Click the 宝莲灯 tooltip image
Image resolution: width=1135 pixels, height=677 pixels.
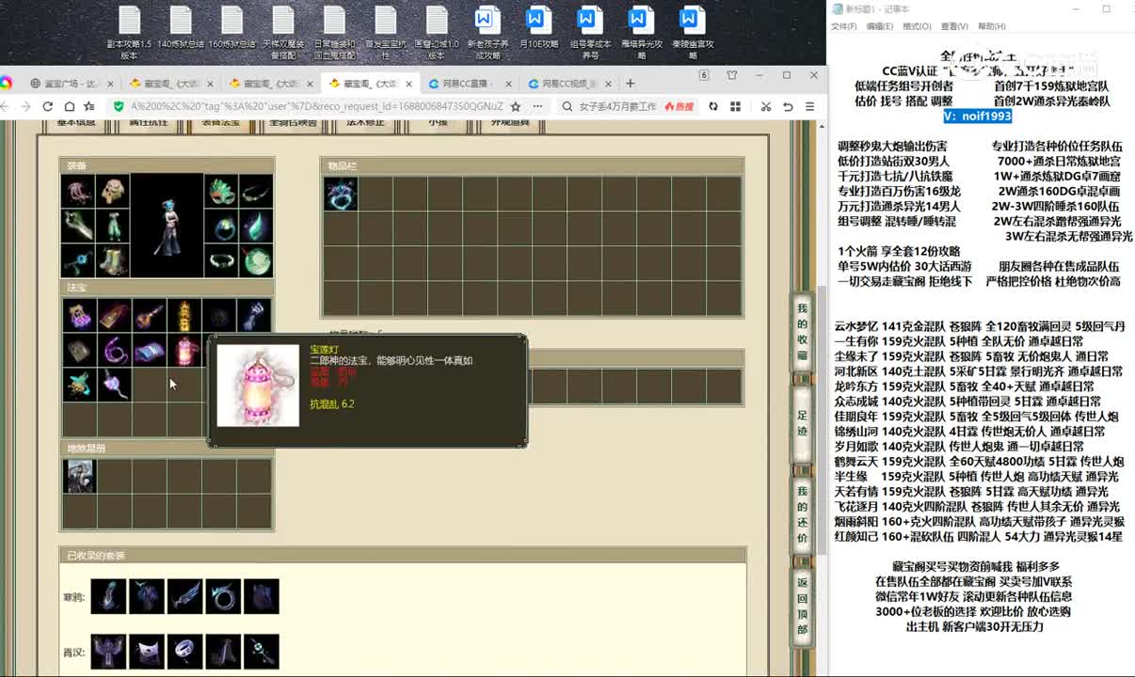tap(258, 386)
